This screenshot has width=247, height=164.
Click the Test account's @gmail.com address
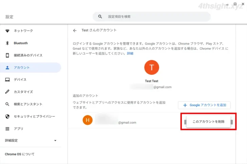coord(163,87)
